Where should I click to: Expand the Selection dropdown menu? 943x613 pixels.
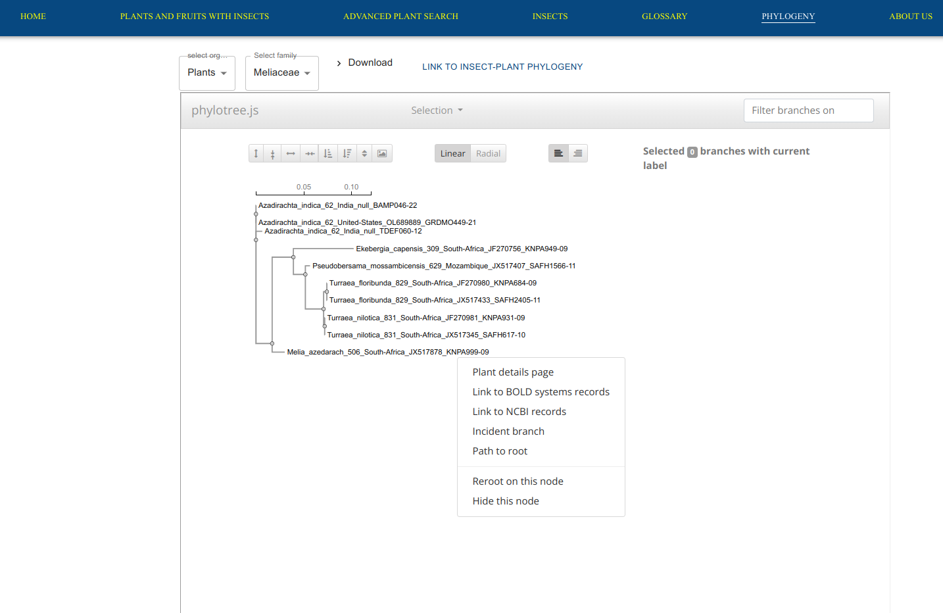click(x=437, y=110)
